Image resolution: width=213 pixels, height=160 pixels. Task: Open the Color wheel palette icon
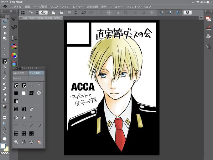pos(14,56)
